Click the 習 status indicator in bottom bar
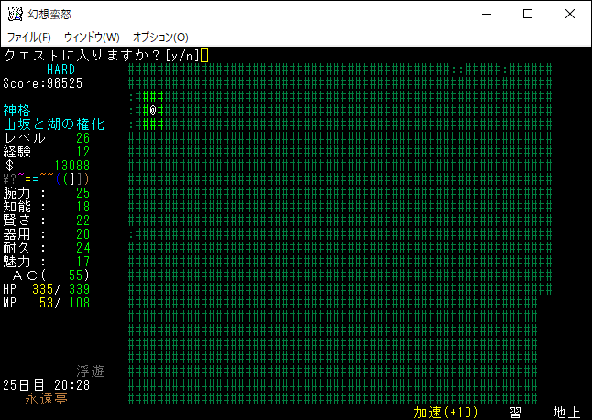This screenshot has height=420, width=592. [x=515, y=413]
